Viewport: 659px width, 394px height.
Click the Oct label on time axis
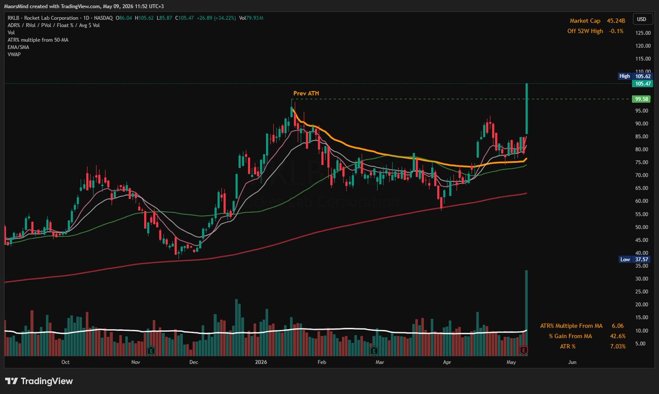(x=65, y=362)
